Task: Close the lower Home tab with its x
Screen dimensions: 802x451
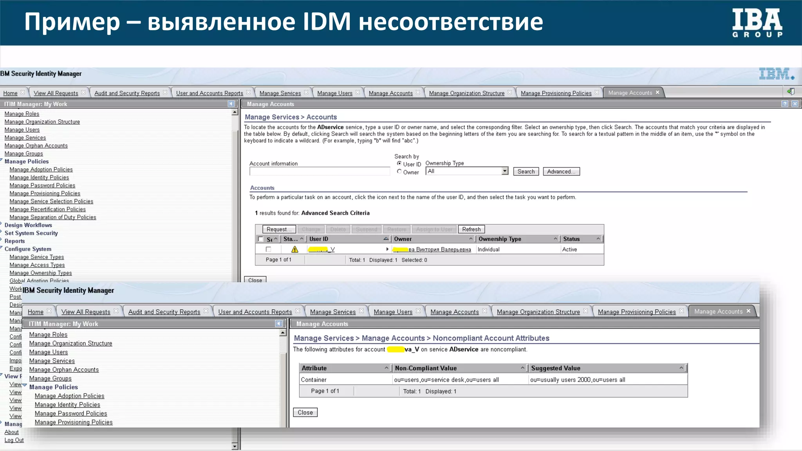Action: [x=49, y=311]
